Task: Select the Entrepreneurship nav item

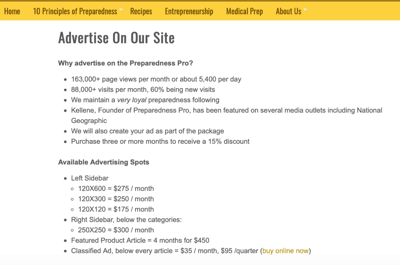Action: pyautogui.click(x=189, y=11)
